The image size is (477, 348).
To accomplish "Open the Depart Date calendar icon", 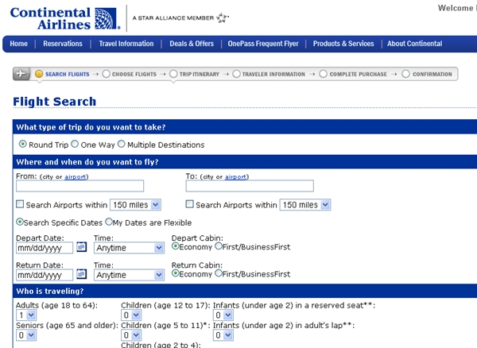I will 82,247.
